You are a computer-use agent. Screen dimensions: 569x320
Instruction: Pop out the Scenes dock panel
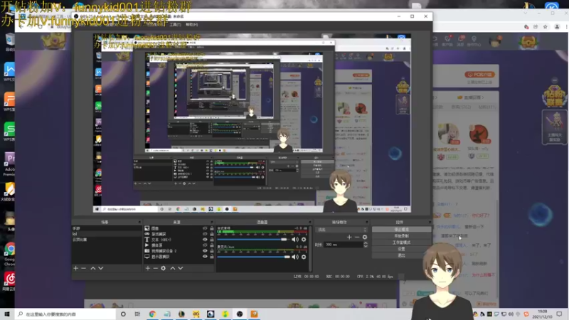(x=139, y=222)
